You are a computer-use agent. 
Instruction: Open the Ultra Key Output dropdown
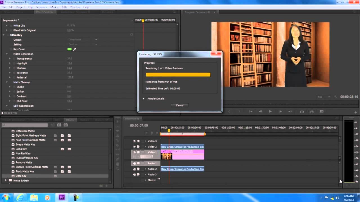[x=83, y=40]
